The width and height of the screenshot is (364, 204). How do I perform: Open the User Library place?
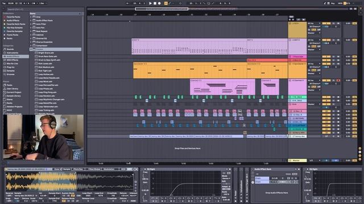(13, 88)
